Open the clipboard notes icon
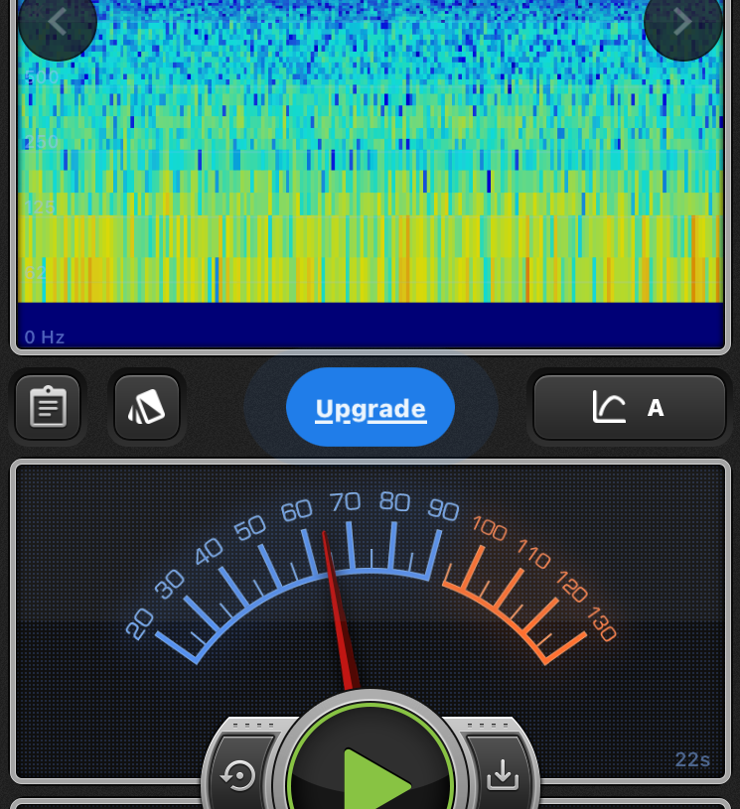The image size is (740, 809). point(48,407)
